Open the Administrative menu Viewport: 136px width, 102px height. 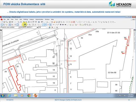(39, 19)
